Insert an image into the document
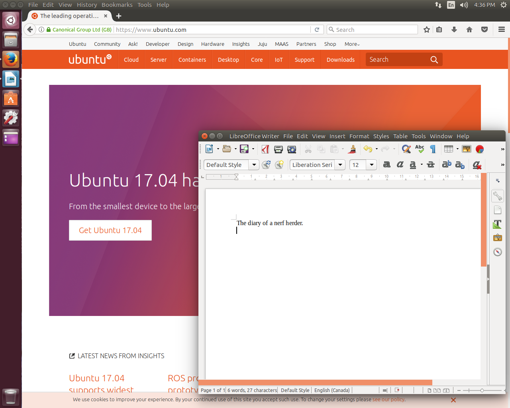This screenshot has height=408, width=510. pyautogui.click(x=467, y=149)
